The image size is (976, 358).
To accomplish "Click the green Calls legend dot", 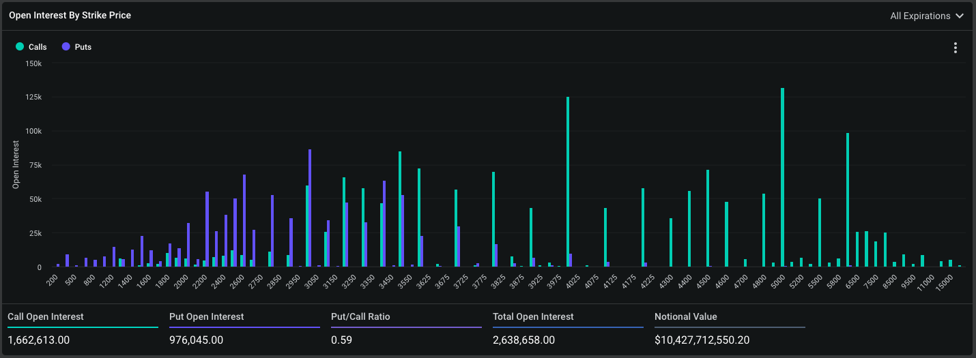I will pos(20,47).
